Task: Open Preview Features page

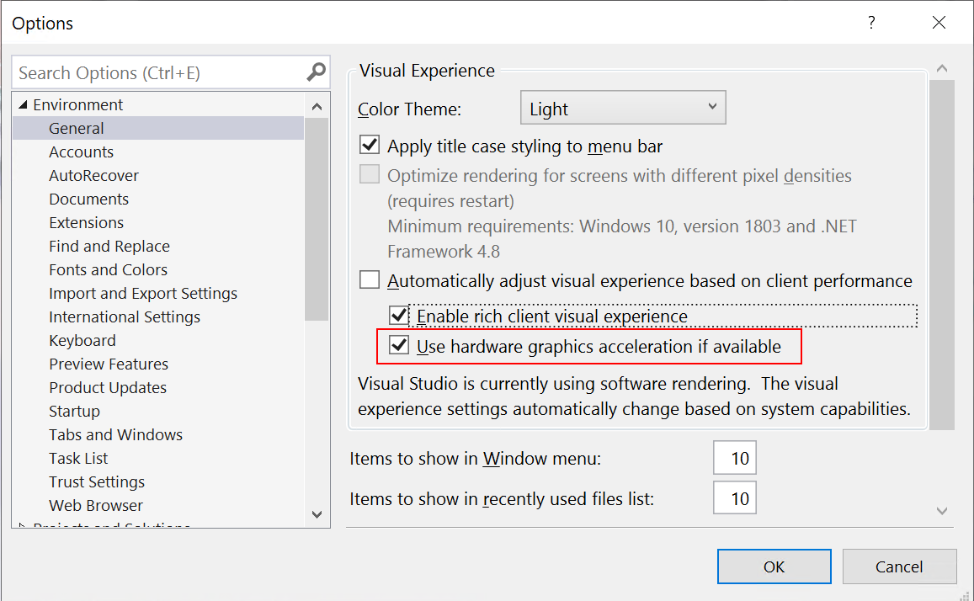Action: 109,364
